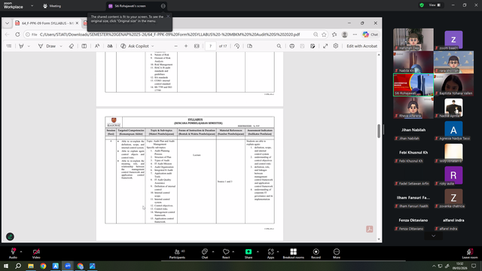Screen dimensions: 482x271
Task: Click the Acrobat icon at page corner
Action: [x=370, y=229]
